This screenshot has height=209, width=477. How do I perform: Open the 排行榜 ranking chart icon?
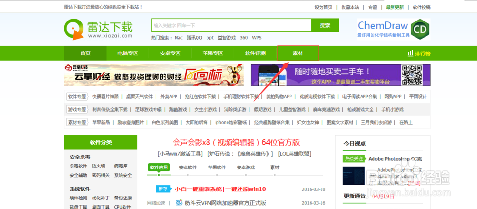point(410,53)
